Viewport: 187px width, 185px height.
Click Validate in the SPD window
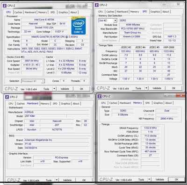(x=157, y=88)
